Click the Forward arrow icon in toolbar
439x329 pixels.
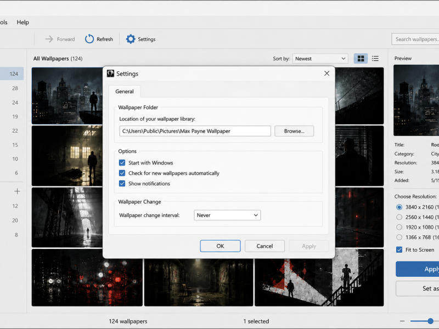[49, 39]
